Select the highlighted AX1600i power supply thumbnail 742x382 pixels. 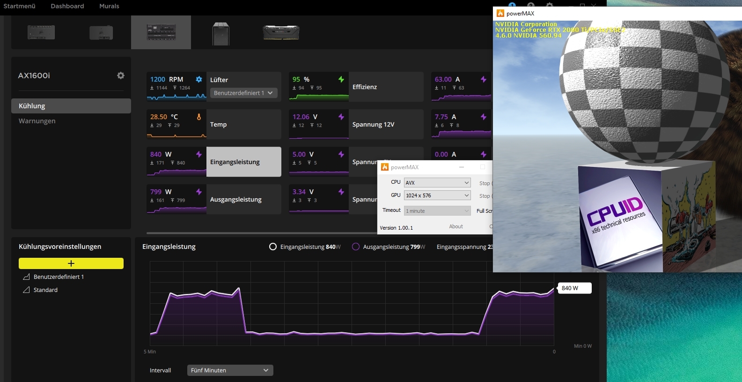click(161, 32)
